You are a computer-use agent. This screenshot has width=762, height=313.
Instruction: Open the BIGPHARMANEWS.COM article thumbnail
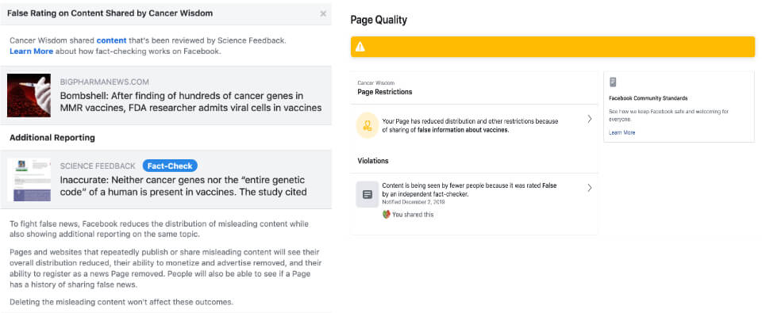[29, 95]
